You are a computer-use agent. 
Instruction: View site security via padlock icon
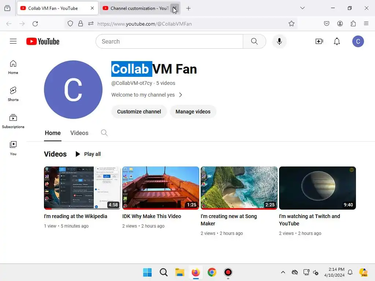point(81,23)
